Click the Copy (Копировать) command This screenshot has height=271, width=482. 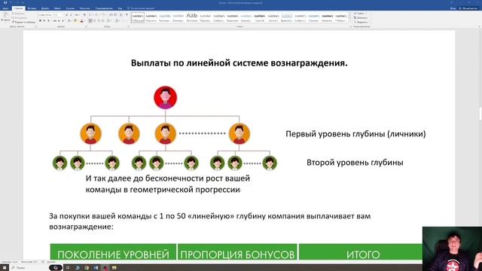pyautogui.click(x=20, y=18)
